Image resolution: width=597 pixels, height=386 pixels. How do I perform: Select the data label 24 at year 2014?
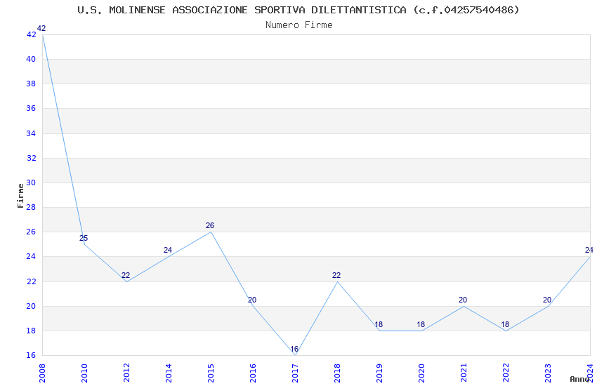(168, 250)
